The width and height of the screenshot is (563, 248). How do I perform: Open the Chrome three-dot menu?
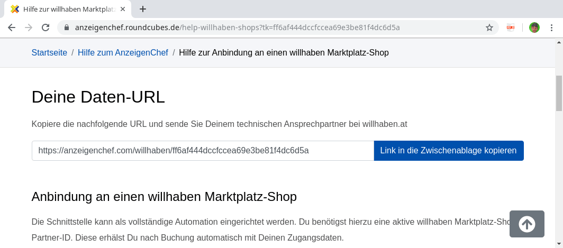[551, 27]
